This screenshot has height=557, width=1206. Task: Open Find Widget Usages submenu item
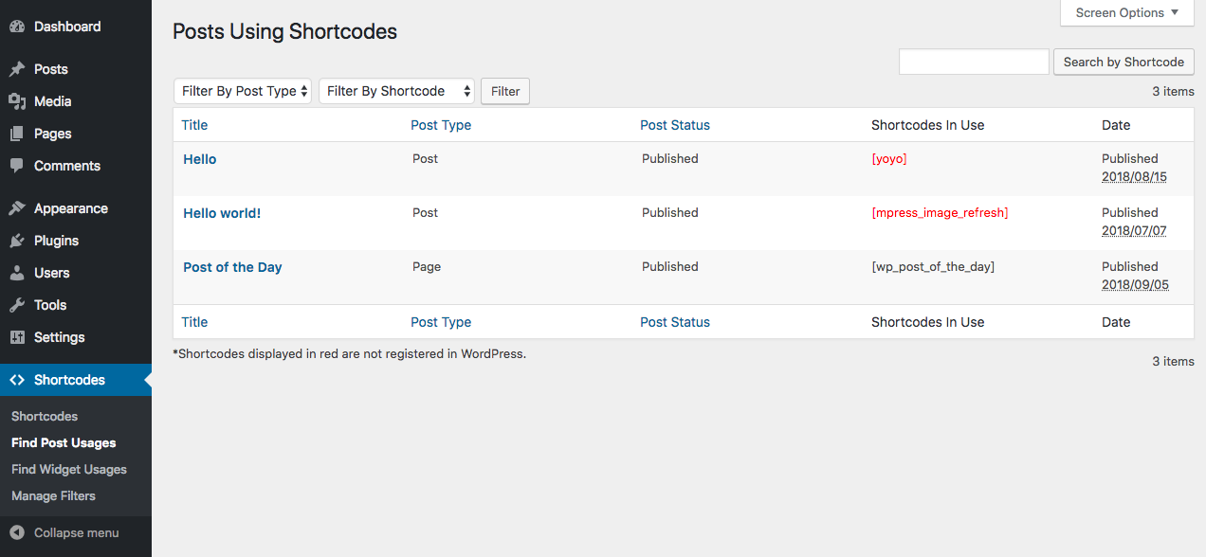pyautogui.click(x=69, y=469)
